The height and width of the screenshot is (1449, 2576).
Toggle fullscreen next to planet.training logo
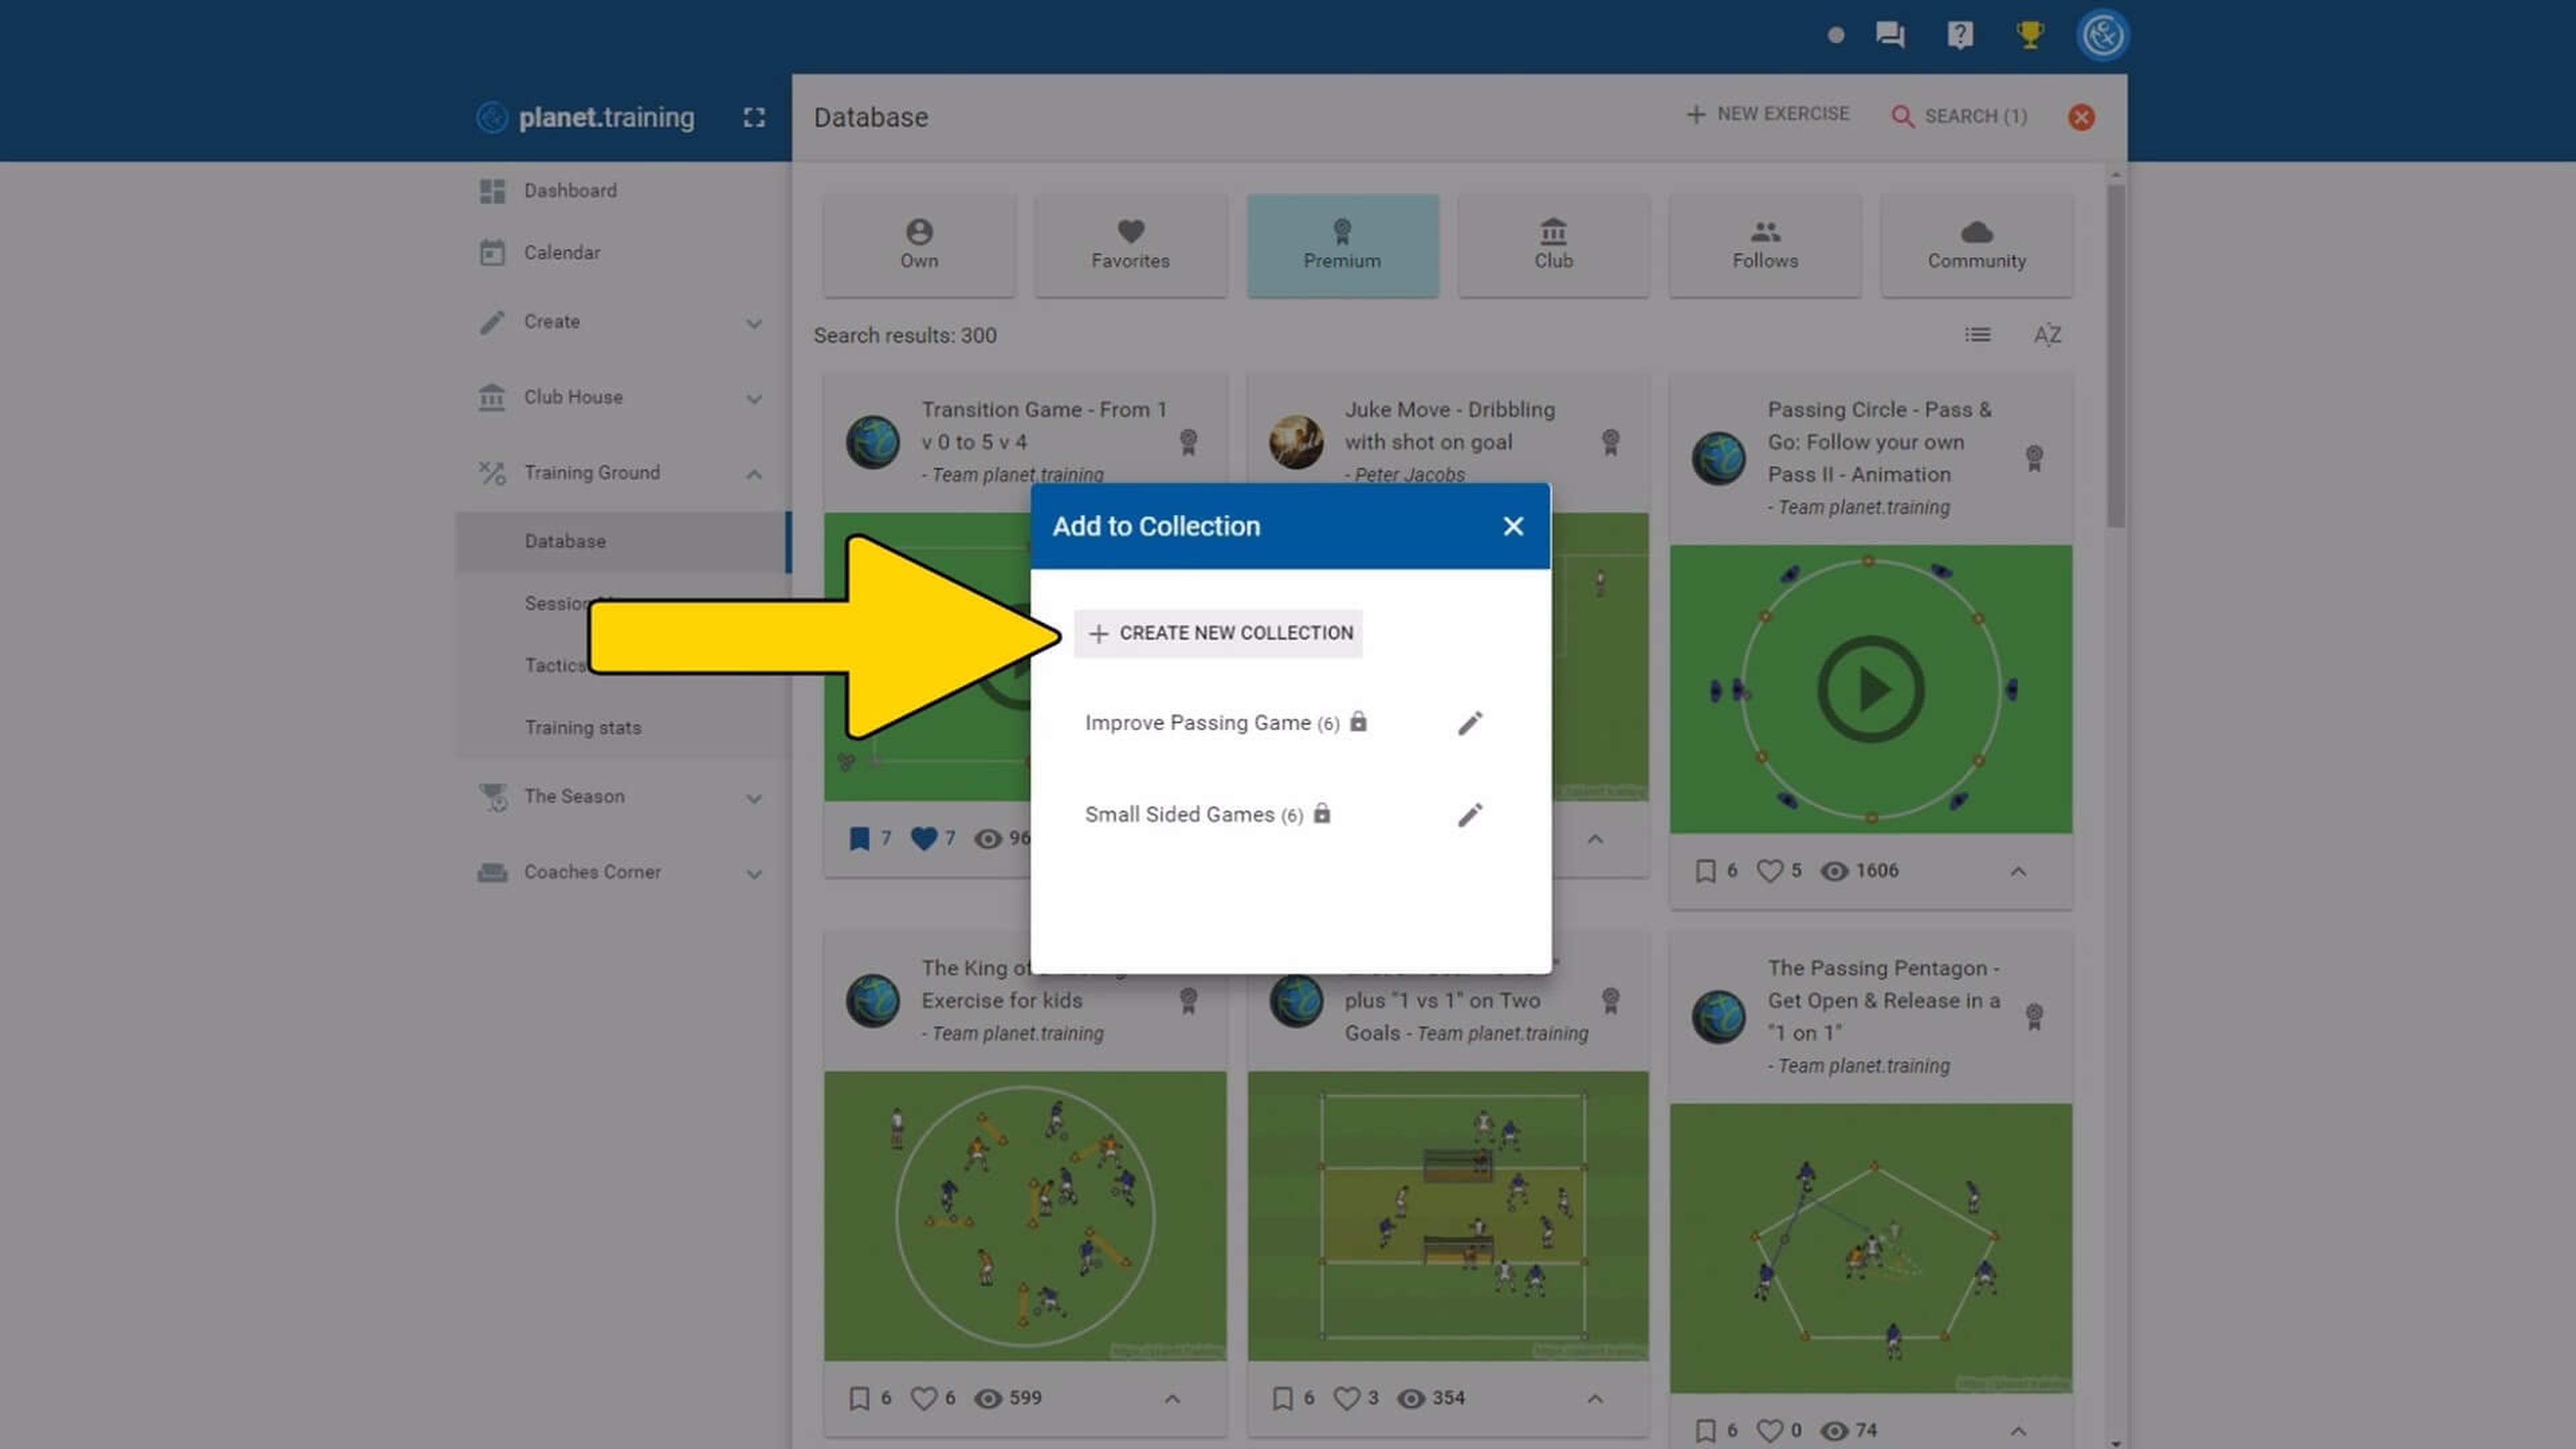click(754, 117)
